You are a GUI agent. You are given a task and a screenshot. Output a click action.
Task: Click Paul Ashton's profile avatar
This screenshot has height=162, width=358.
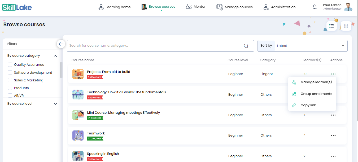pos(348,7)
